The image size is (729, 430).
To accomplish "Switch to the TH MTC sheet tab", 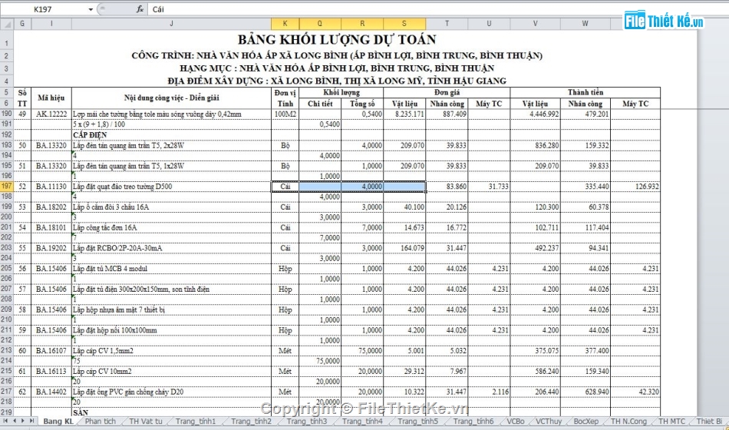I will click(x=671, y=421).
